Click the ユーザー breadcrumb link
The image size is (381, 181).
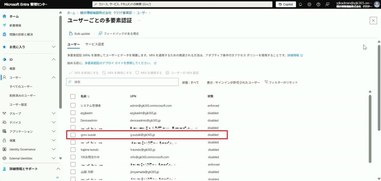pos(143,12)
